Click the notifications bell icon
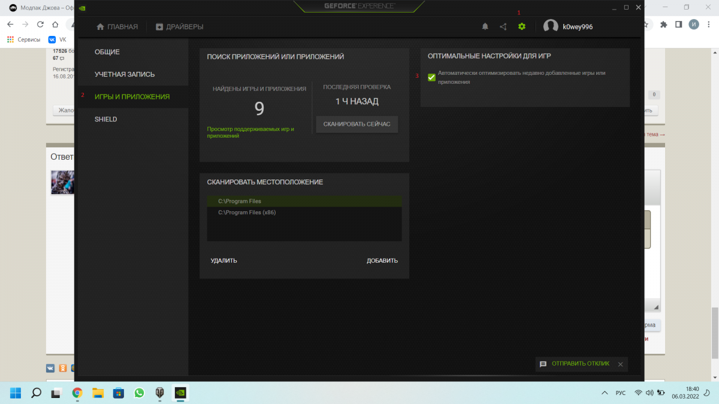This screenshot has height=404, width=719. (485, 26)
